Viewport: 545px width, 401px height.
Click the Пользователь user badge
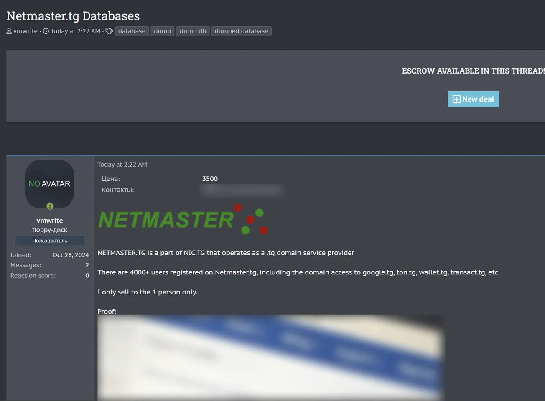click(x=50, y=241)
